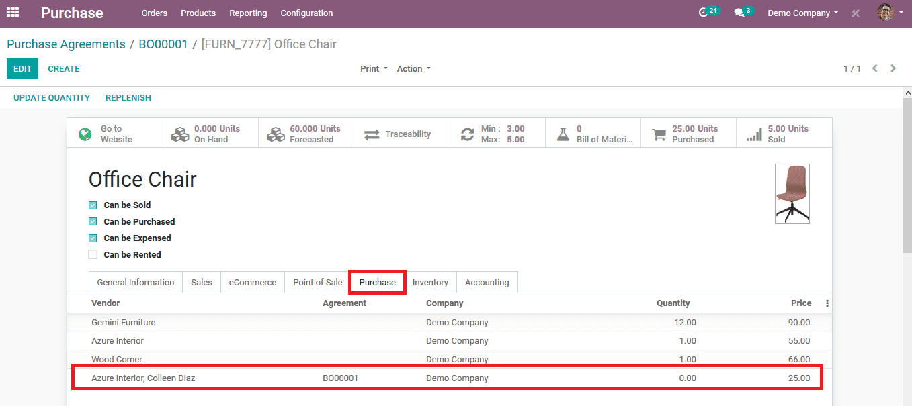912x406 pixels.
Task: Click the 12.00 quantity cell
Action: coord(685,323)
